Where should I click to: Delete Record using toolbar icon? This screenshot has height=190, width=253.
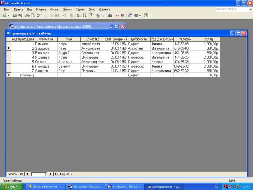[123, 16]
